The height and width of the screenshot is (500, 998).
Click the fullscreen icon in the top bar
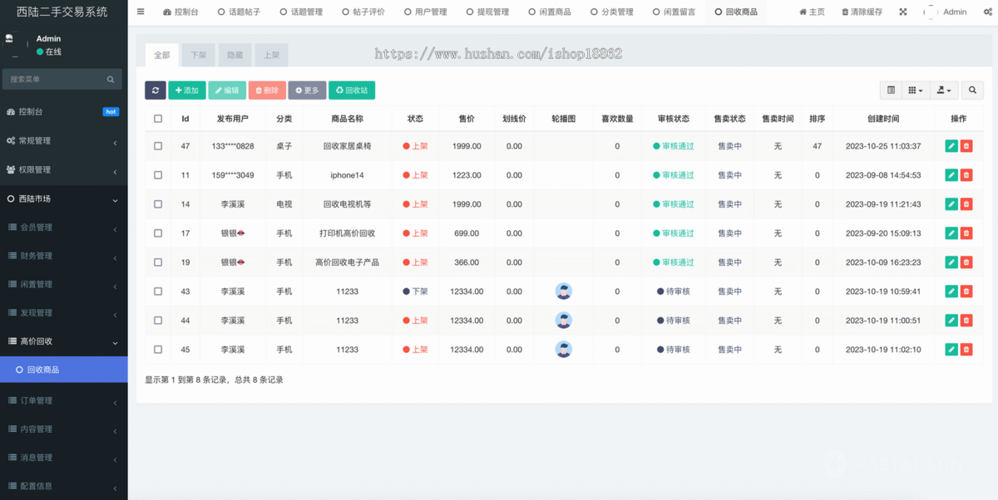(x=902, y=12)
